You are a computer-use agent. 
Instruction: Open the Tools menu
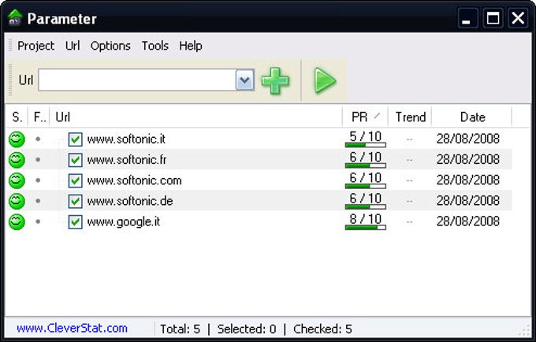155,46
